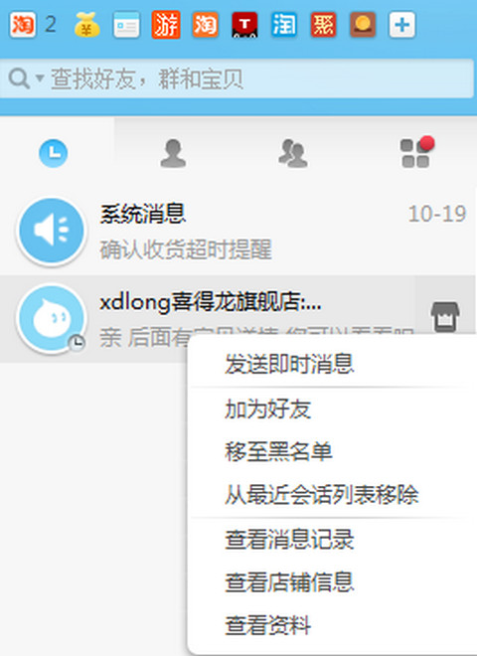Click the white card window icon
Screen dimensions: 477x656
(x=126, y=25)
